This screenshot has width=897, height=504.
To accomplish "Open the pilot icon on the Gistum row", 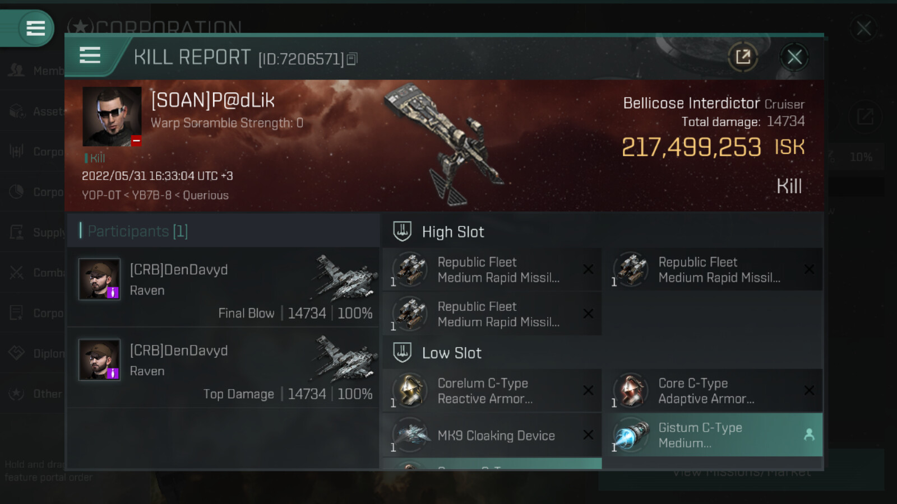I will (x=809, y=435).
